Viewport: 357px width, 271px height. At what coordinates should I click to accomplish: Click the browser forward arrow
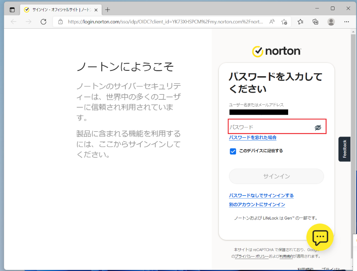pyautogui.click(x=29, y=22)
